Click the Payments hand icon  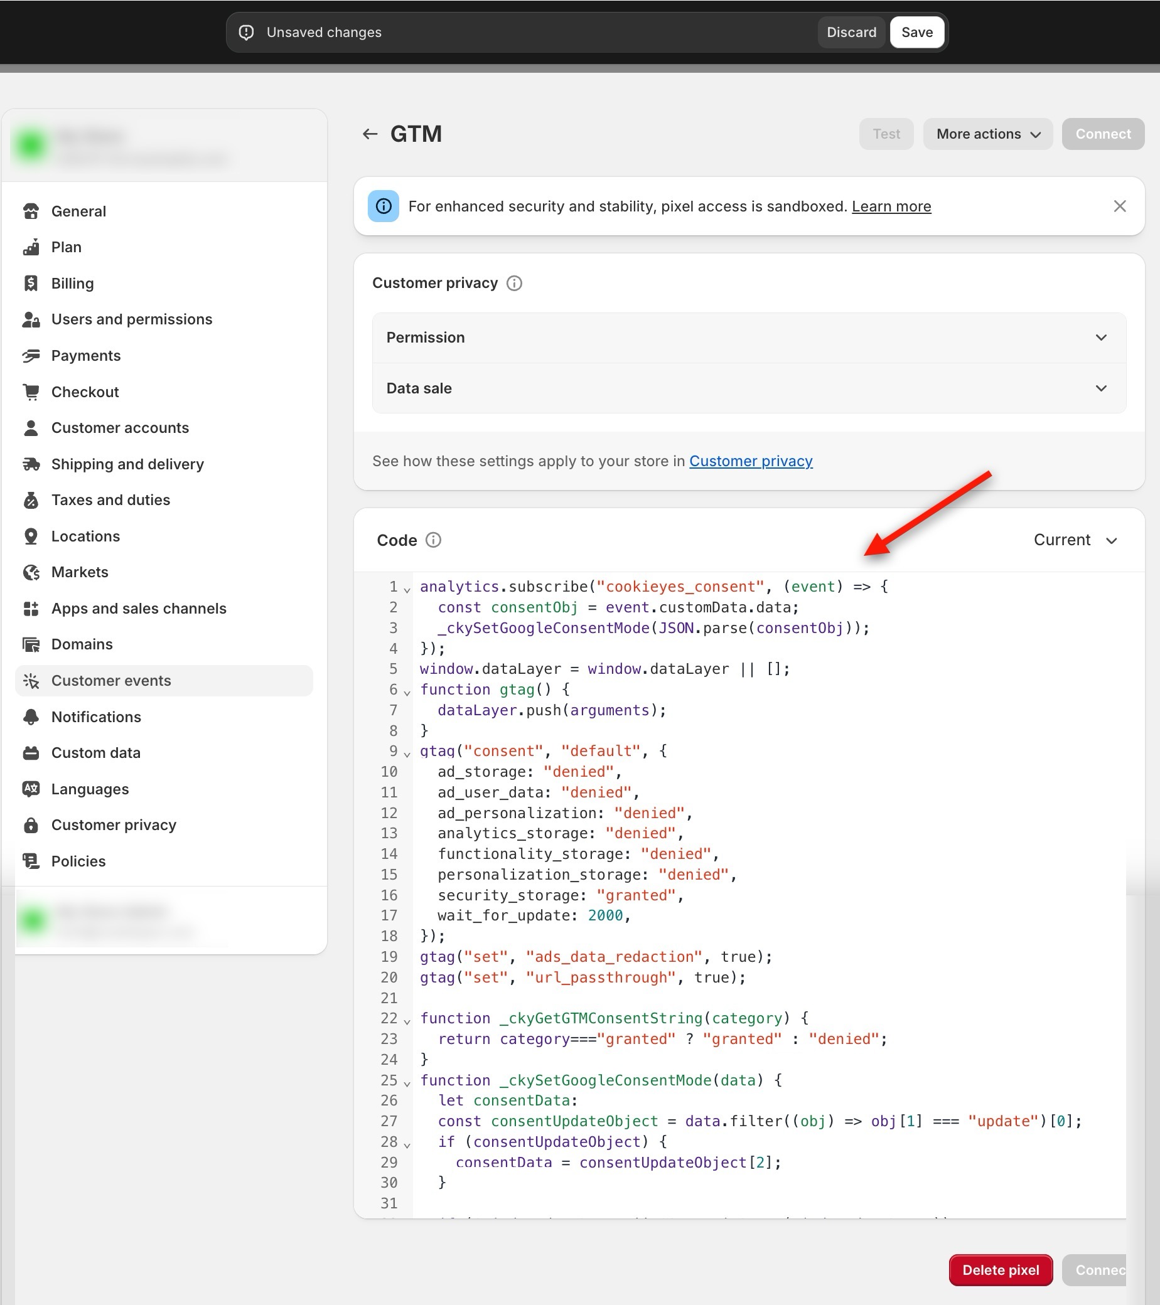click(x=31, y=356)
